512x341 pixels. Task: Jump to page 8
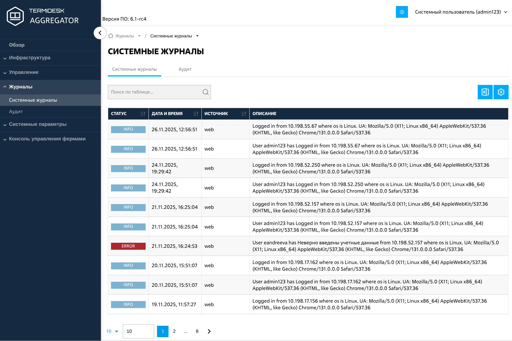click(x=197, y=331)
